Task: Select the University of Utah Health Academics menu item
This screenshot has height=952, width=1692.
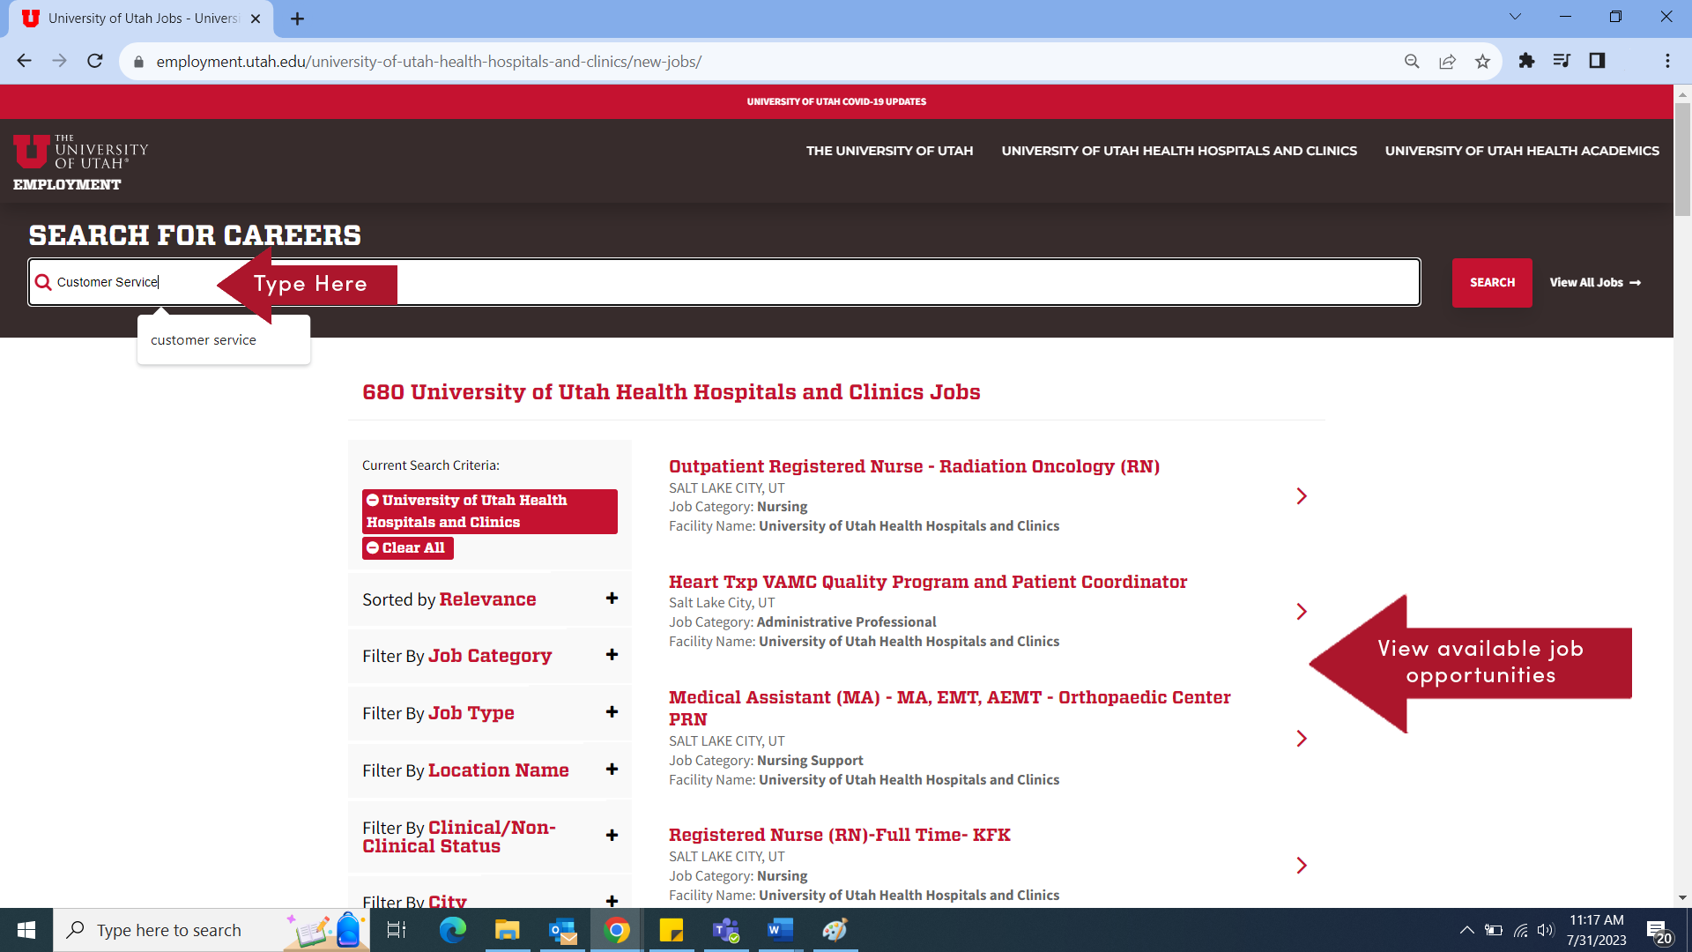Action: point(1522,150)
